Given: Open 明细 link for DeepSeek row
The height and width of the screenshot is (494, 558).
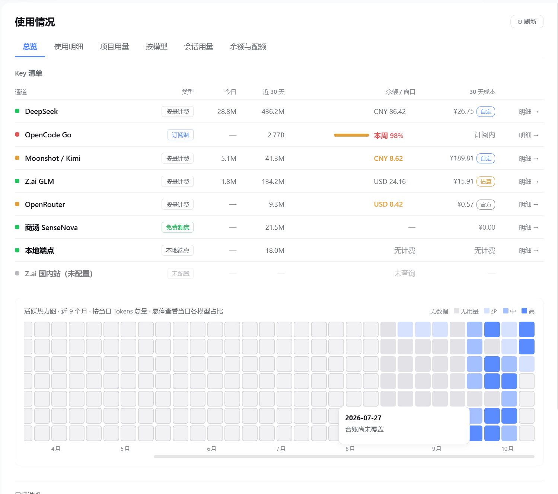Looking at the screenshot, I should click(x=529, y=112).
